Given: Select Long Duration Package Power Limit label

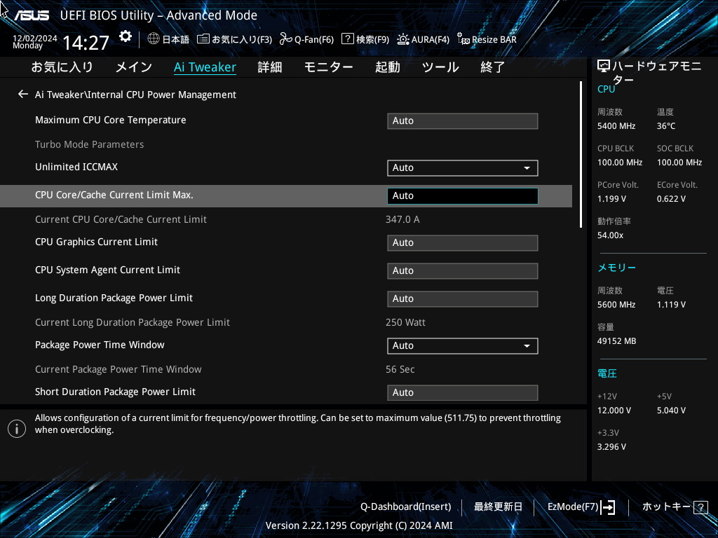Looking at the screenshot, I should [114, 298].
